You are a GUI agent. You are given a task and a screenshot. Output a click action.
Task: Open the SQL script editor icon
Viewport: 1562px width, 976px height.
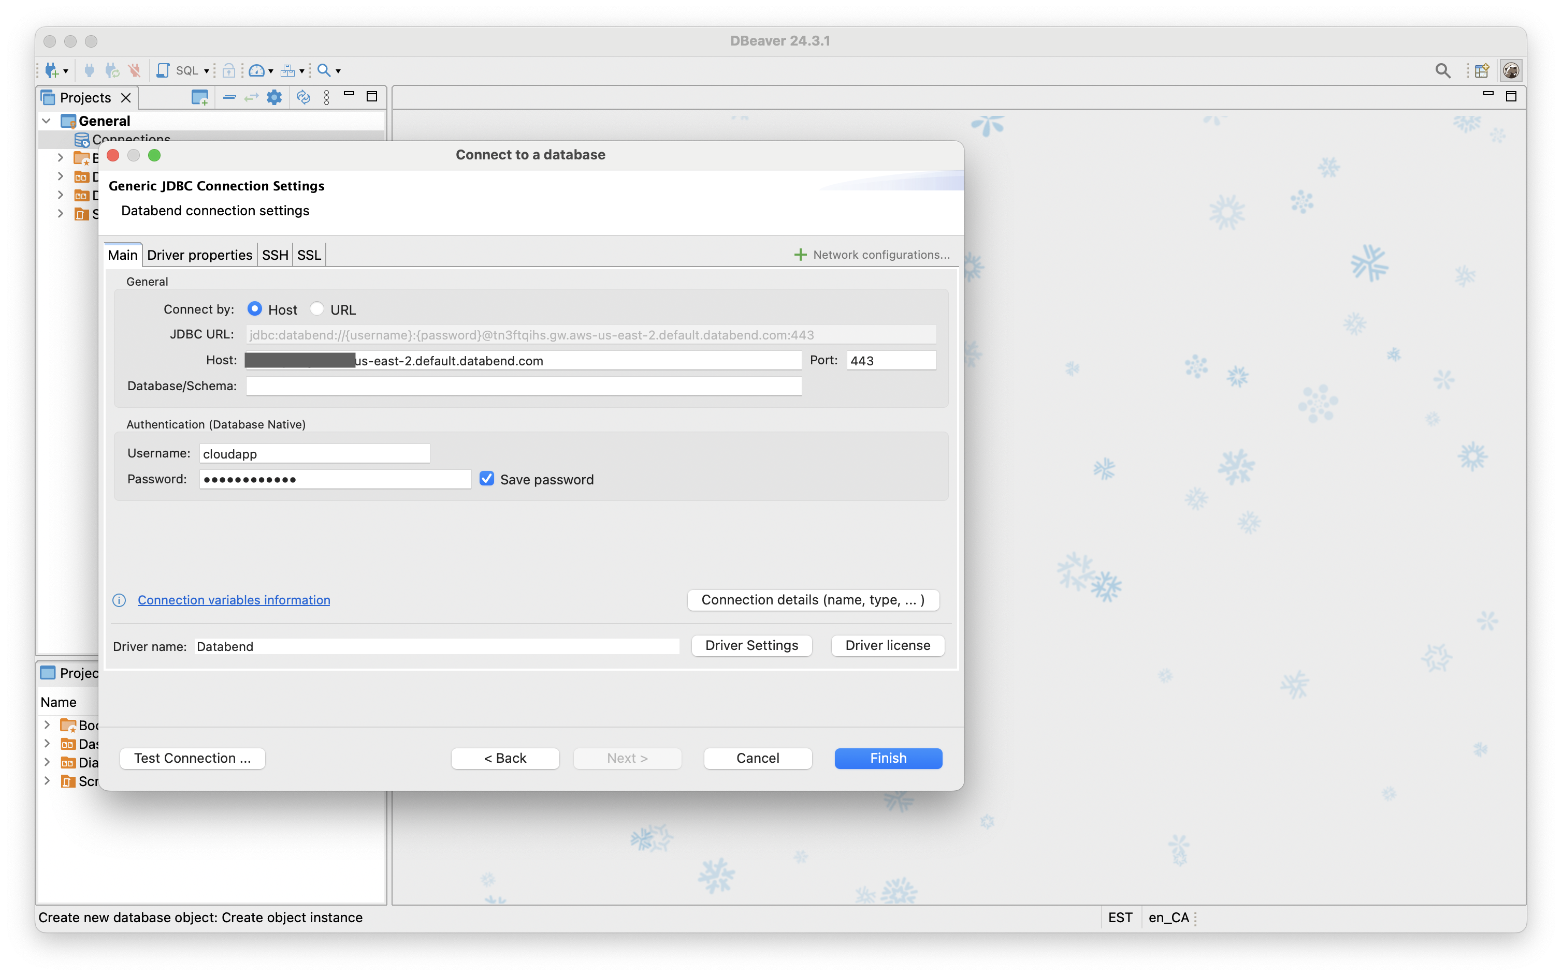tap(164, 70)
